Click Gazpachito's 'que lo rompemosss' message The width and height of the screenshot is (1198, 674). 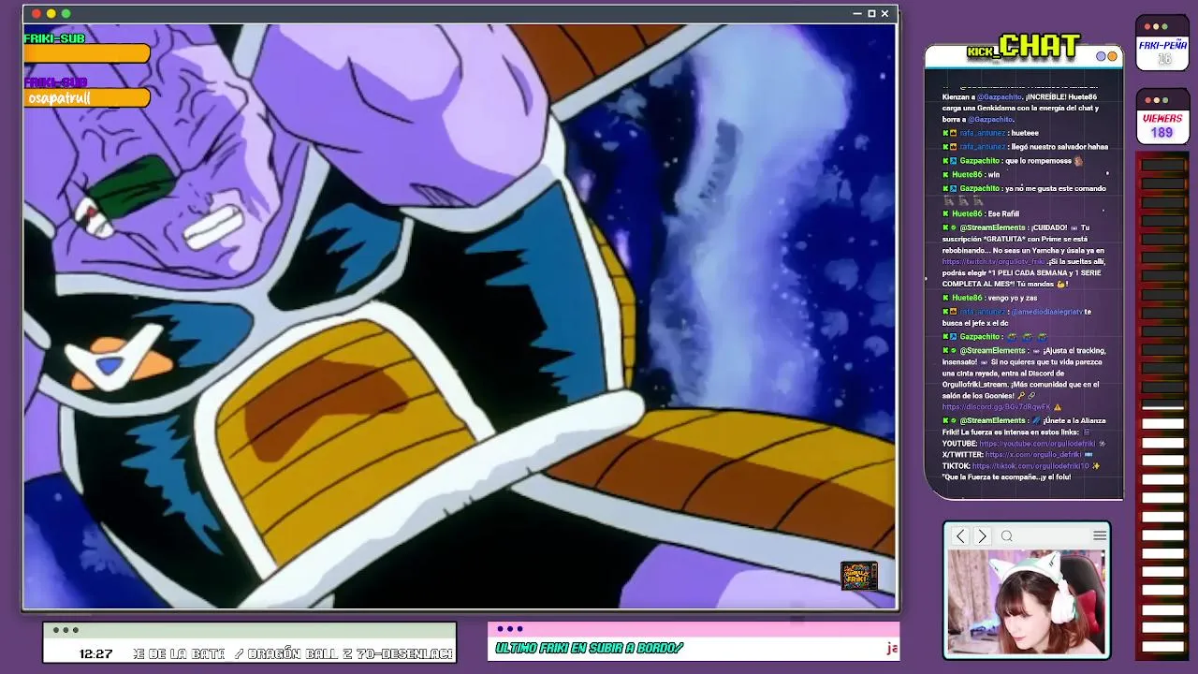tap(1011, 161)
